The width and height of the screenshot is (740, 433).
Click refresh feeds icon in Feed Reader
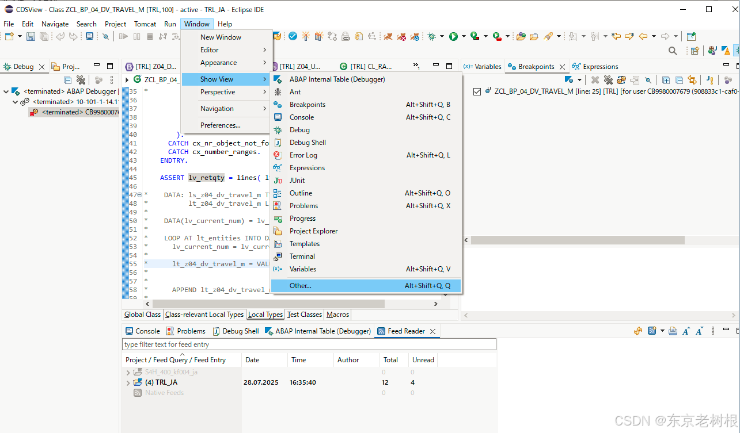tap(638, 331)
